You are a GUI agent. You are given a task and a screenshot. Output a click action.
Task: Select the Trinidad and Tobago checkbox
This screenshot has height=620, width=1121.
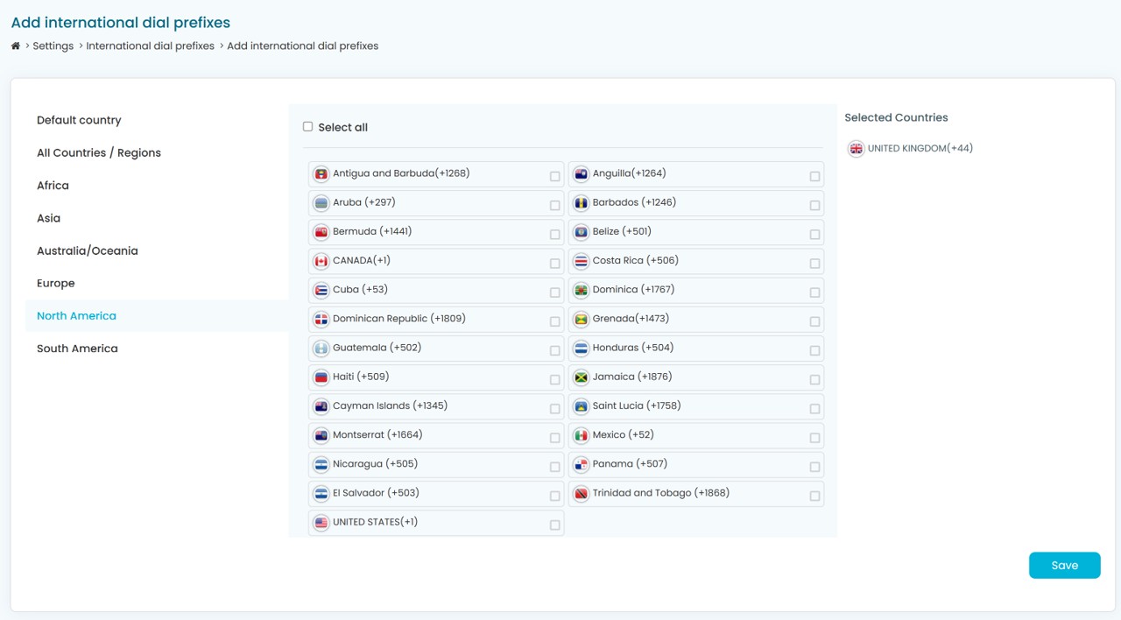point(814,496)
